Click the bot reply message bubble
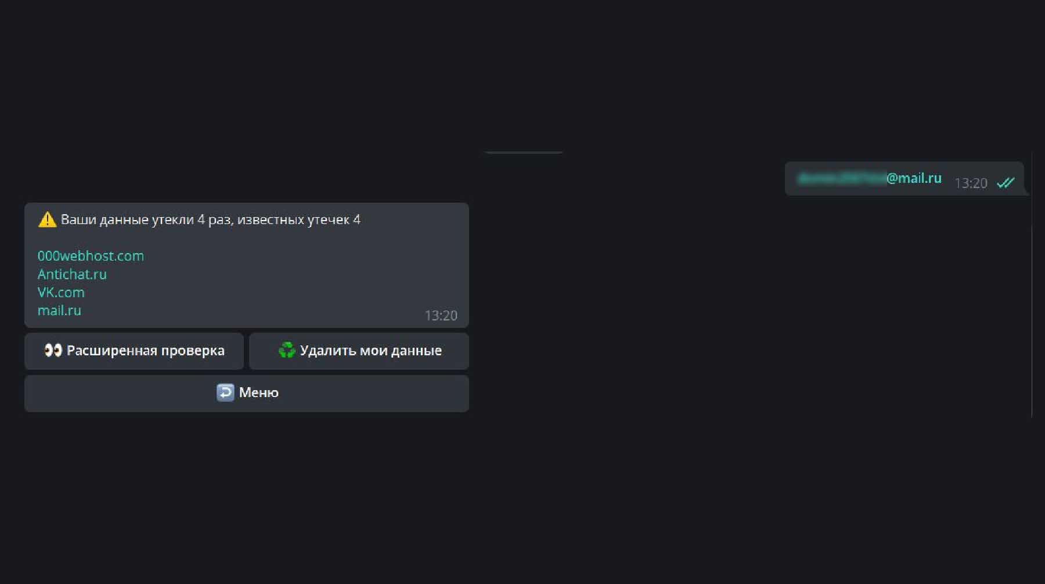 (247, 265)
